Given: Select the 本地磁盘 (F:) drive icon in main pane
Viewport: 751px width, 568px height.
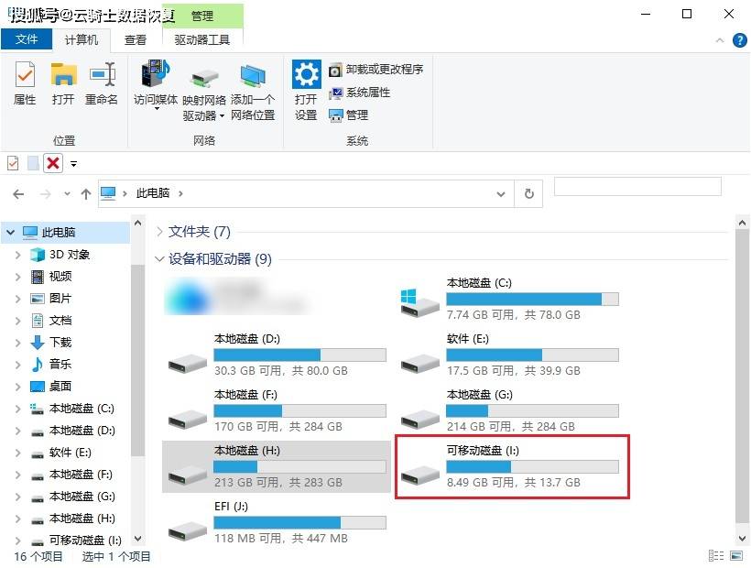Looking at the screenshot, I should (x=188, y=420).
